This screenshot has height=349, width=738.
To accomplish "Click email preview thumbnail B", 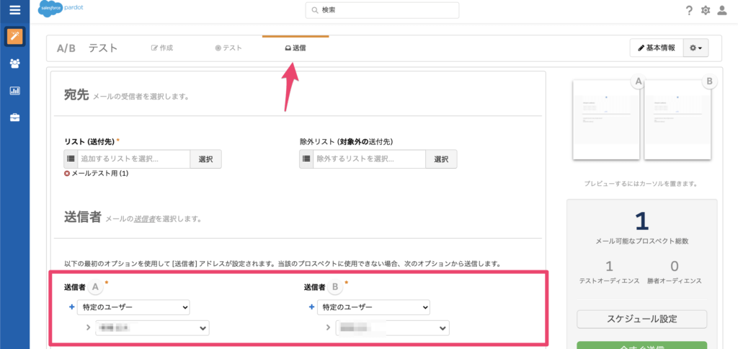I will [677, 120].
